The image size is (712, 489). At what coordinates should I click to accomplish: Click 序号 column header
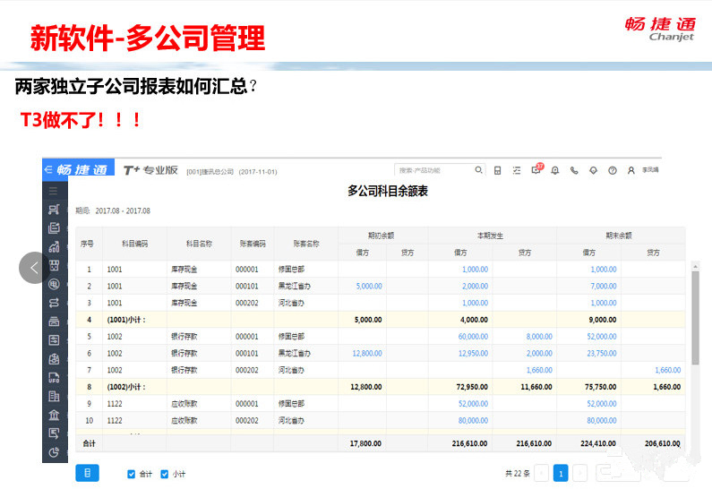click(x=87, y=244)
